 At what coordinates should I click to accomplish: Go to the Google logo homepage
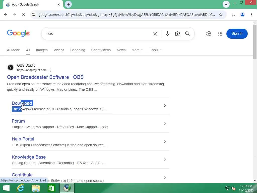pyautogui.click(x=18, y=33)
